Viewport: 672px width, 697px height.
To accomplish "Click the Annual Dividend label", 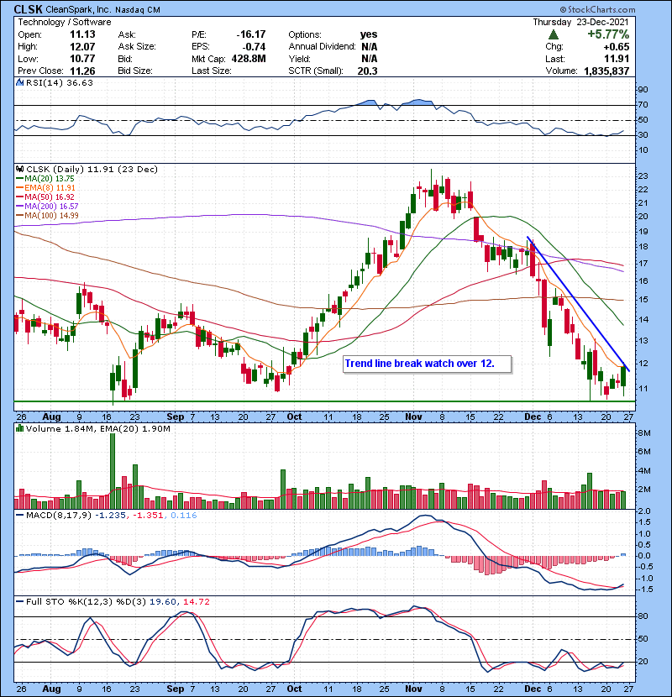I will pos(322,47).
